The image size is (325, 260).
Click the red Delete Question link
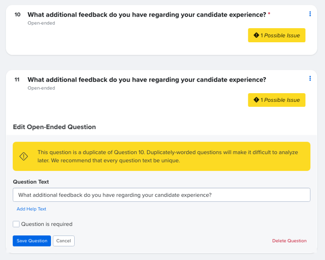click(290, 241)
